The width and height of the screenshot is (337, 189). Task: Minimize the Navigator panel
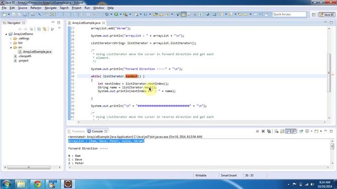pyautogui.click(x=53, y=22)
